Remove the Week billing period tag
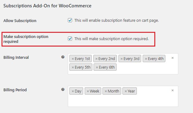 click(88, 91)
